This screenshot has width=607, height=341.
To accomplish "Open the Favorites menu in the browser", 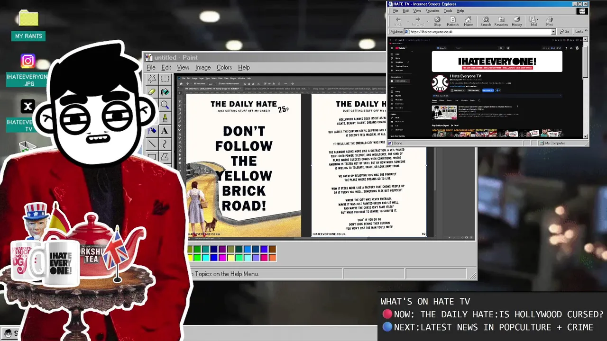I will 432,10.
